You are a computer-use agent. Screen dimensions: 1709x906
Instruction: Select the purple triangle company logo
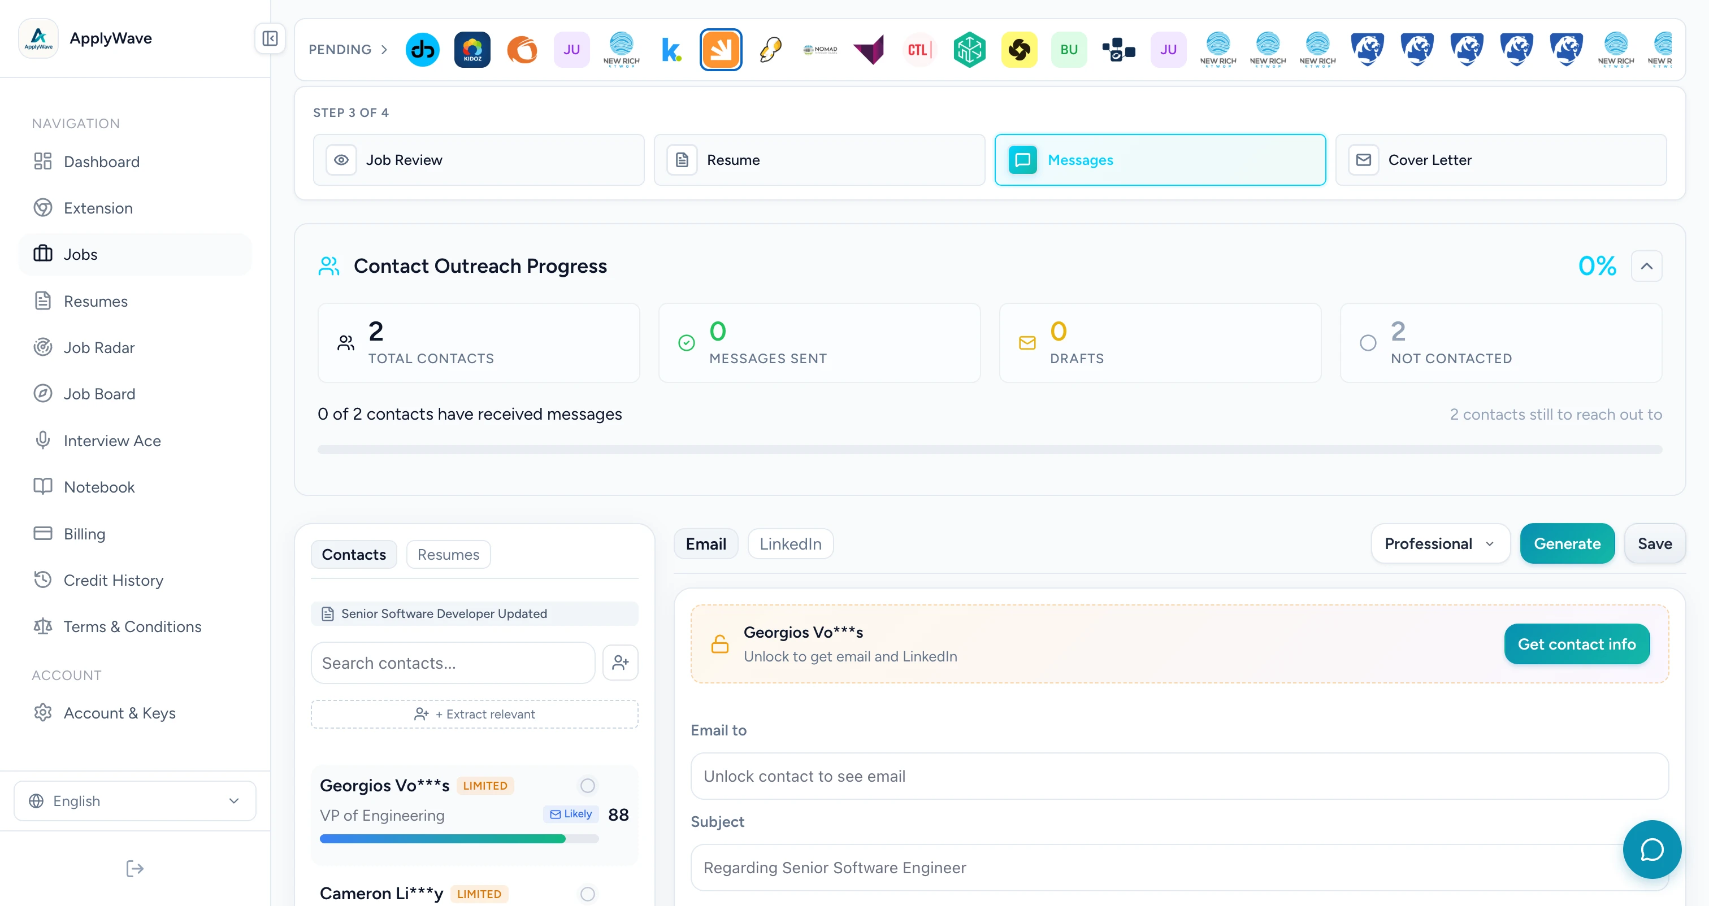click(x=870, y=50)
